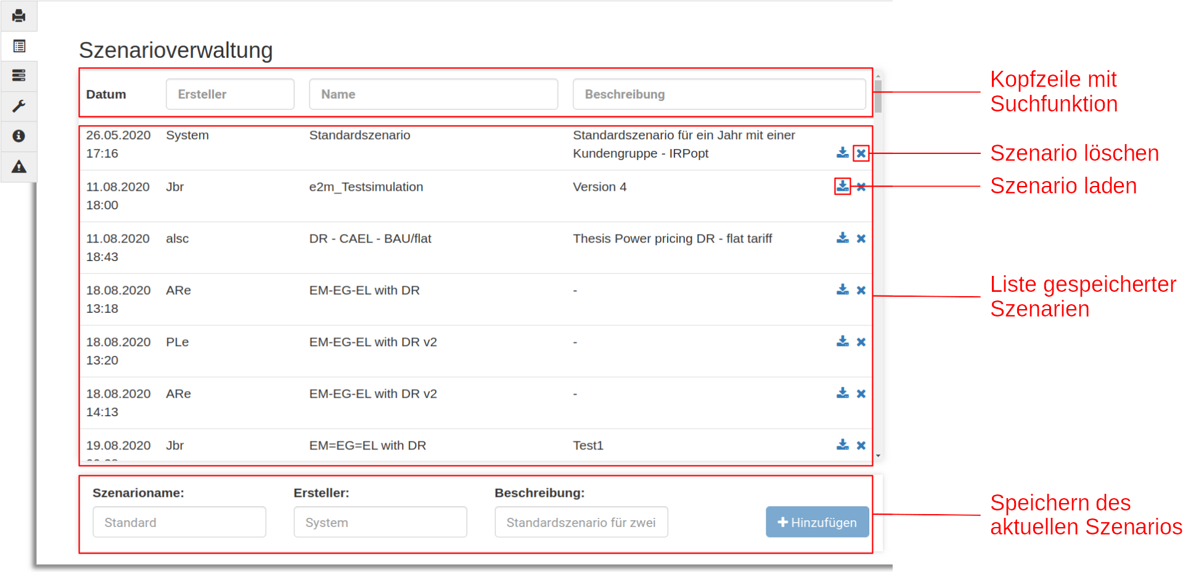Click the Szenarioname input field
Image resolution: width=1183 pixels, height=572 pixels.
(x=179, y=522)
